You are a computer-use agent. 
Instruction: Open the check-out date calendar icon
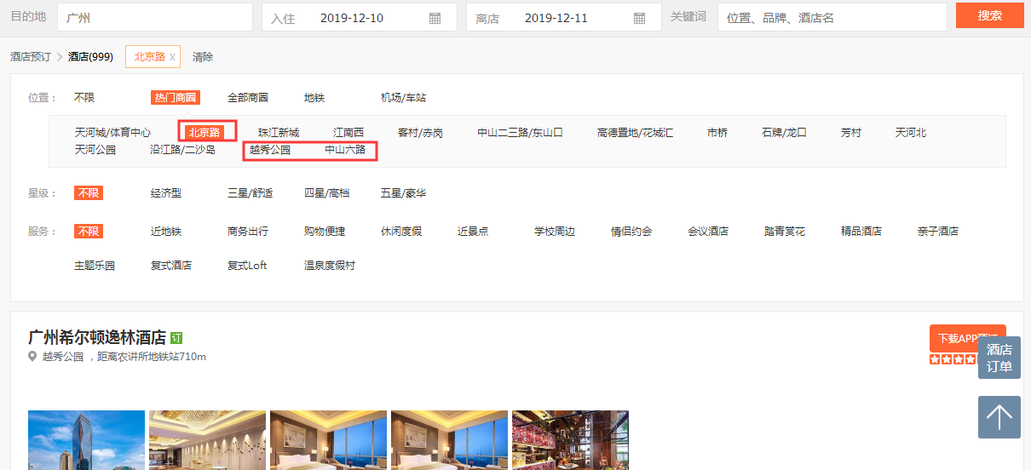(x=639, y=18)
